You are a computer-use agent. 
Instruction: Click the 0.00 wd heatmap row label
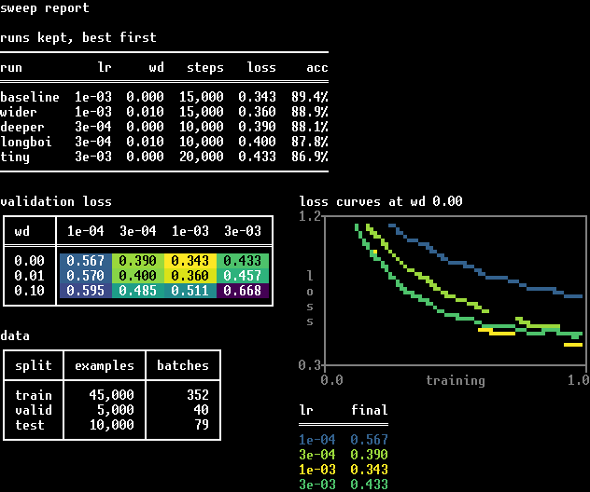[30, 261]
